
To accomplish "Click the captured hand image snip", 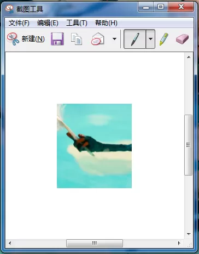I will (94, 146).
